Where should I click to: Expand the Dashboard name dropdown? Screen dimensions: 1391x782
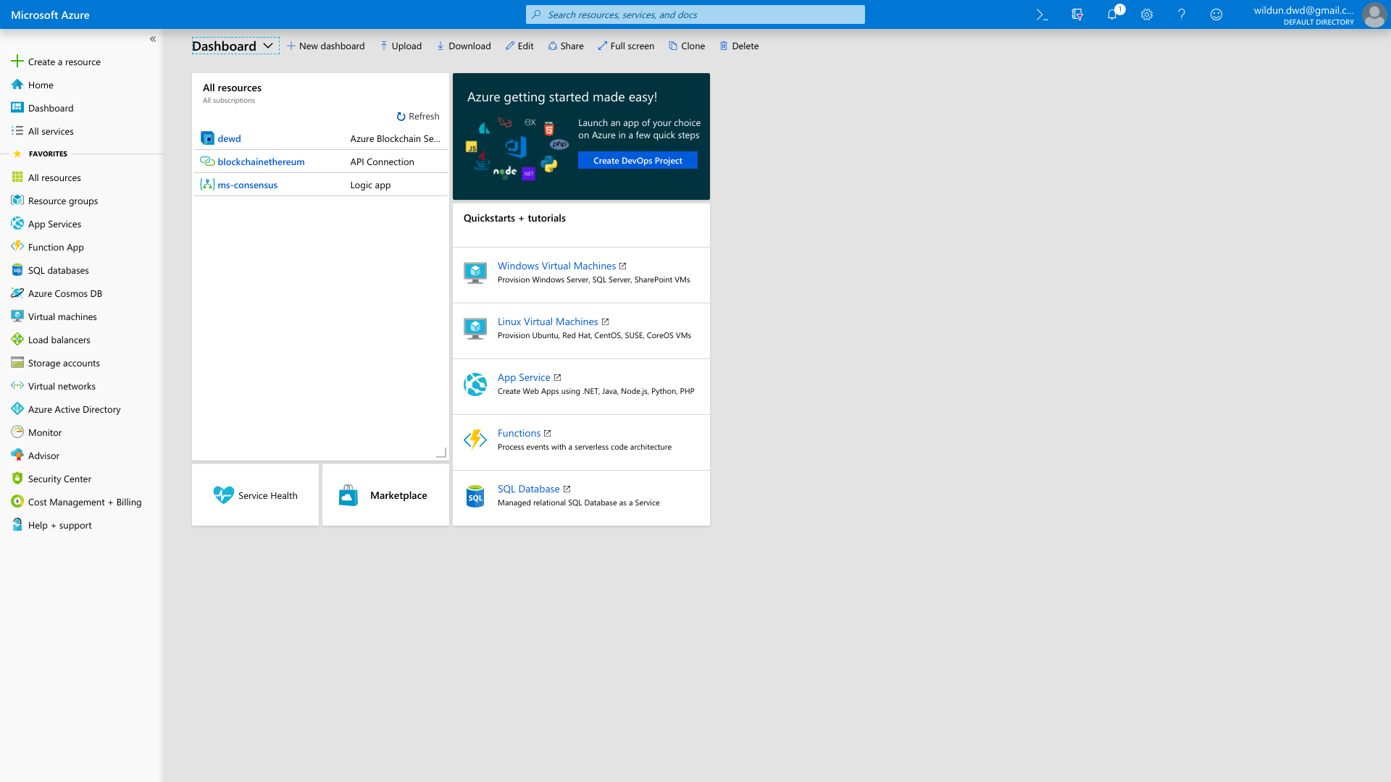click(x=268, y=46)
